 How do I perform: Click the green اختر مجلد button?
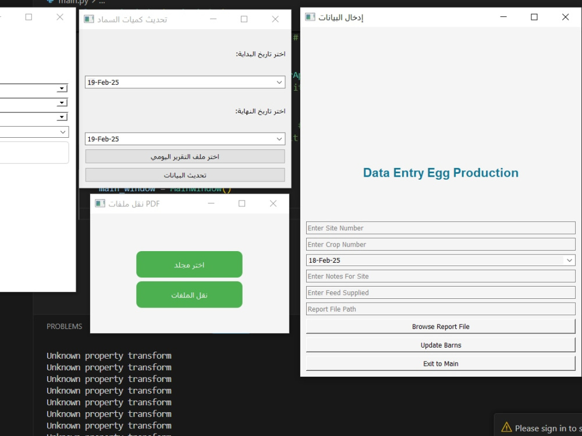point(189,265)
